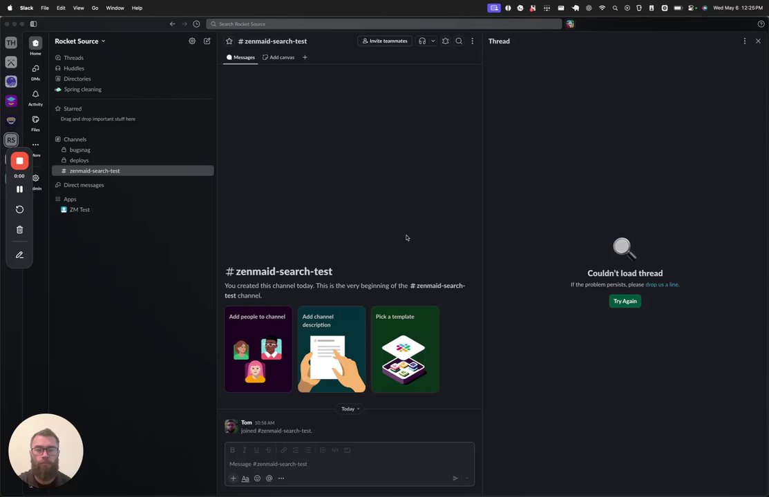Close the Thread panel
The width and height of the screenshot is (769, 497).
tap(758, 41)
